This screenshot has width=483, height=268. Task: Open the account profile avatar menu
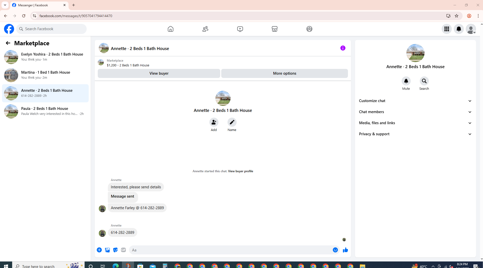[471, 29]
